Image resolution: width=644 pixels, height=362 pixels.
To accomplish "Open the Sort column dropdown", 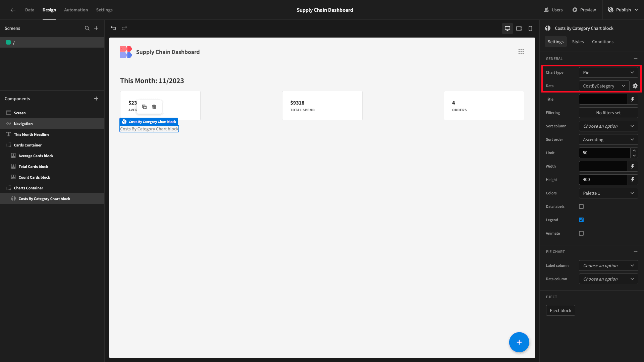I will (608, 126).
